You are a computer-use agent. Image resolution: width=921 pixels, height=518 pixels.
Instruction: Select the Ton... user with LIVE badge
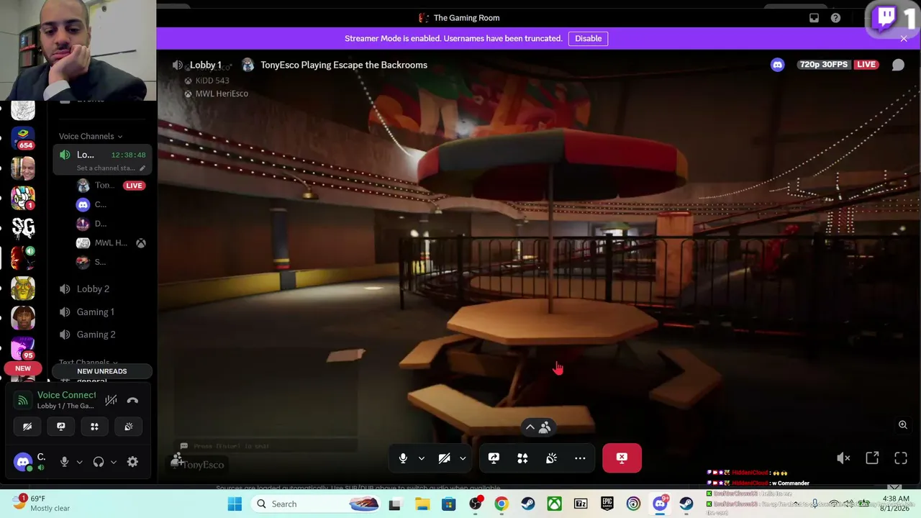click(x=110, y=186)
